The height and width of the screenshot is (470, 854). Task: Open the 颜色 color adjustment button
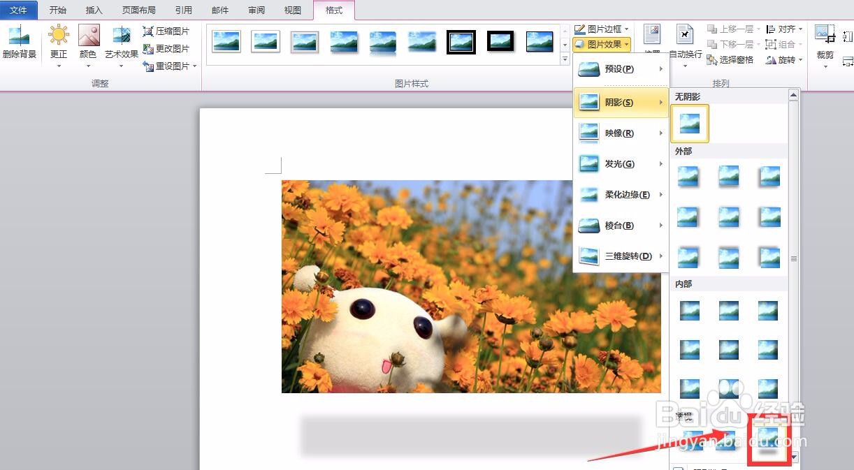click(x=89, y=46)
